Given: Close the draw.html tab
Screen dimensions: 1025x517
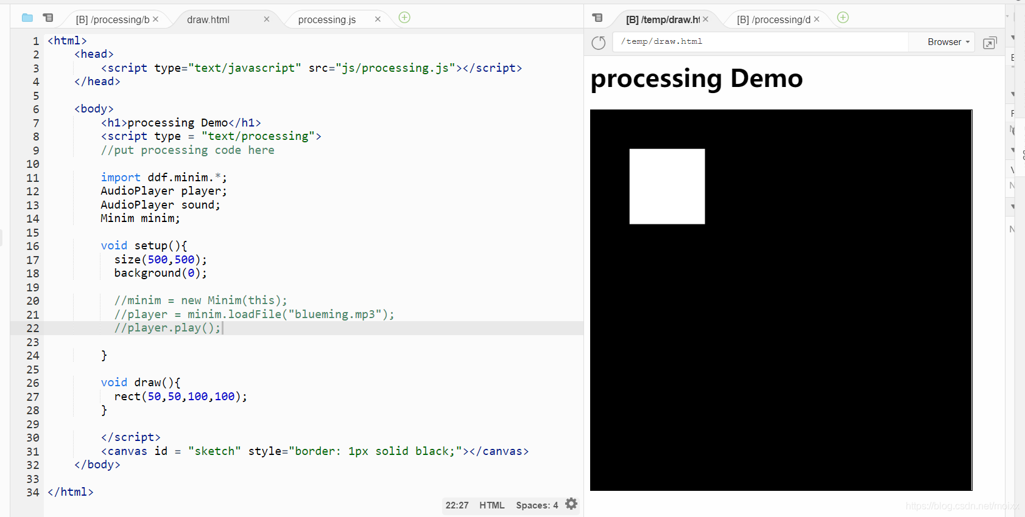Looking at the screenshot, I should pyautogui.click(x=266, y=19).
